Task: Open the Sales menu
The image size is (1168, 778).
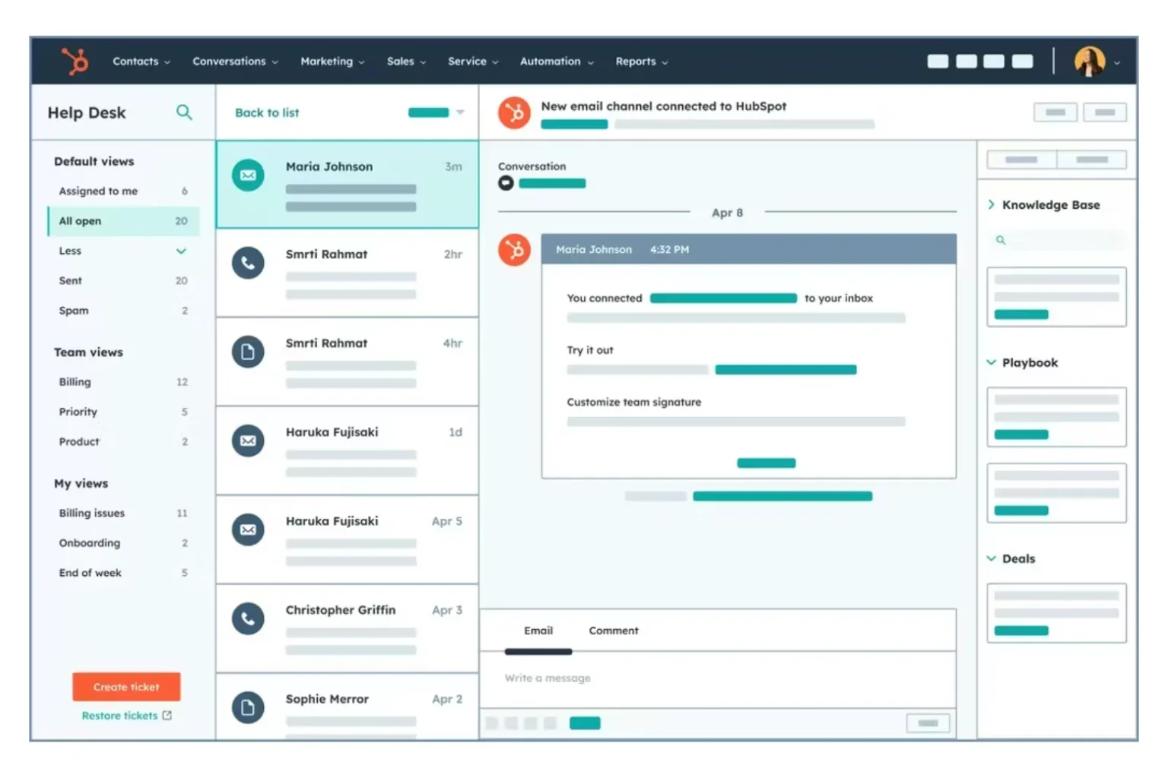Action: (x=406, y=62)
